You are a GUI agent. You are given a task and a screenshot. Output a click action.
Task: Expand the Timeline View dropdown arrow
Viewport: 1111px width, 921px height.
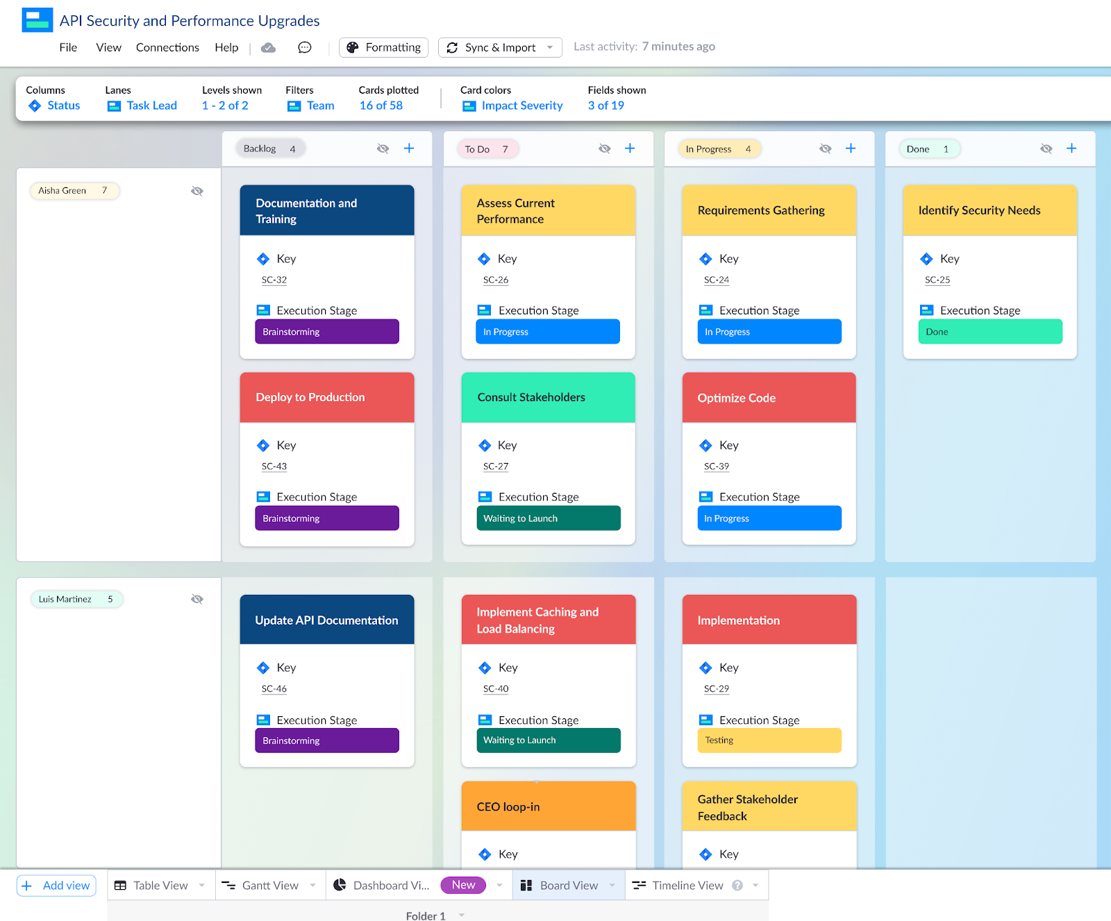click(756, 885)
